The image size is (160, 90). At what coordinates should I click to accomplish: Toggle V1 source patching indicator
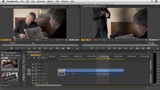point(29,70)
